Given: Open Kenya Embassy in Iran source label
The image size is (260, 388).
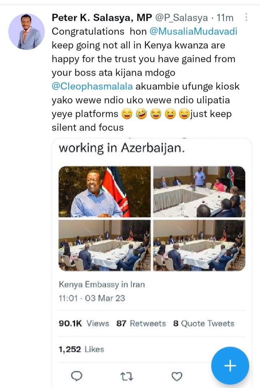Looking at the screenshot, I should (x=102, y=284).
